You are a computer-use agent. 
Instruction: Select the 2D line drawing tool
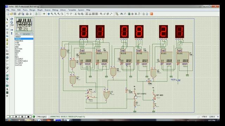pos(7,72)
